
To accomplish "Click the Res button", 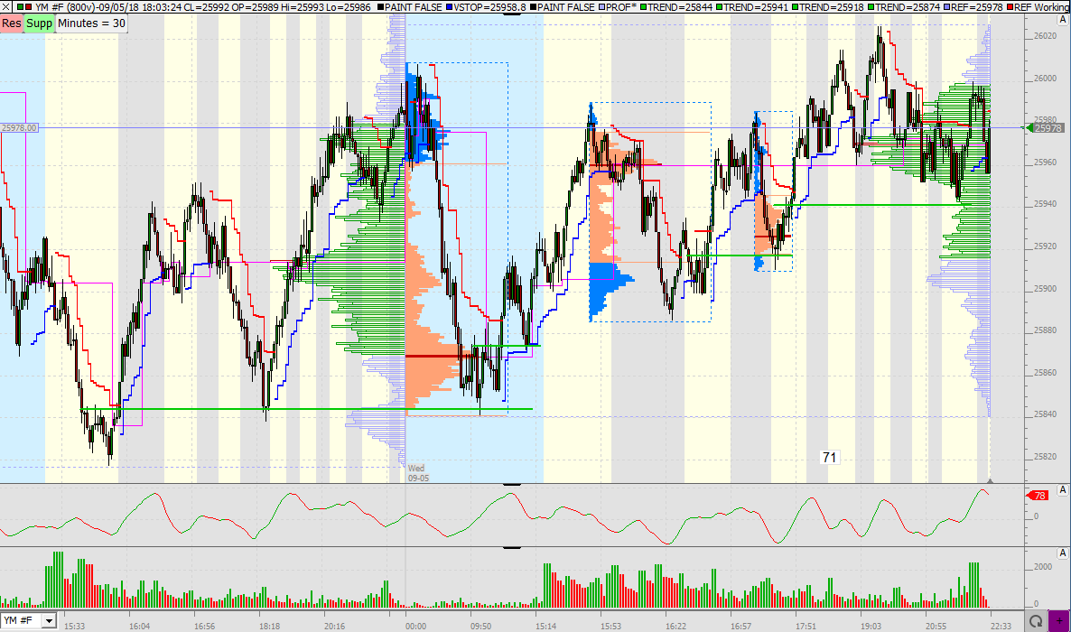I will pyautogui.click(x=10, y=23).
